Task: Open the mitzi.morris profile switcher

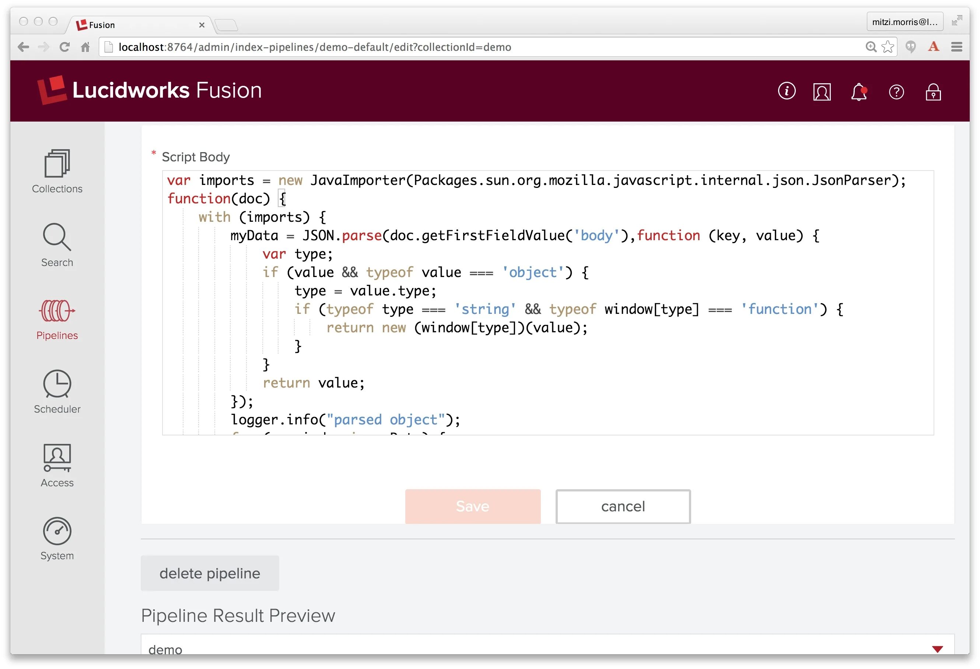Action: (x=904, y=22)
